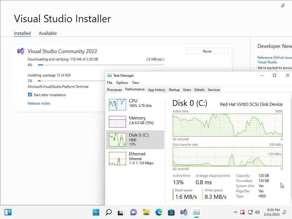
Task: Switch to the Available tab in Installer
Action: (48, 33)
